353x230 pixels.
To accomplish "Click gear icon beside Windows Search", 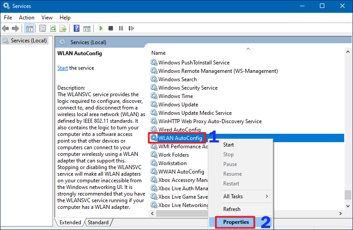I will (154, 79).
